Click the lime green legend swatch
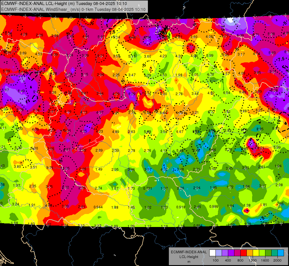 [x=262, y=253]
